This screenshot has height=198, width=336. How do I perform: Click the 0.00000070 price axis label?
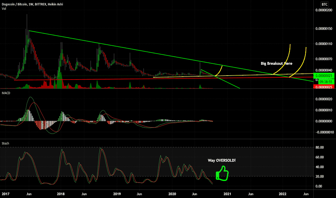324,59
